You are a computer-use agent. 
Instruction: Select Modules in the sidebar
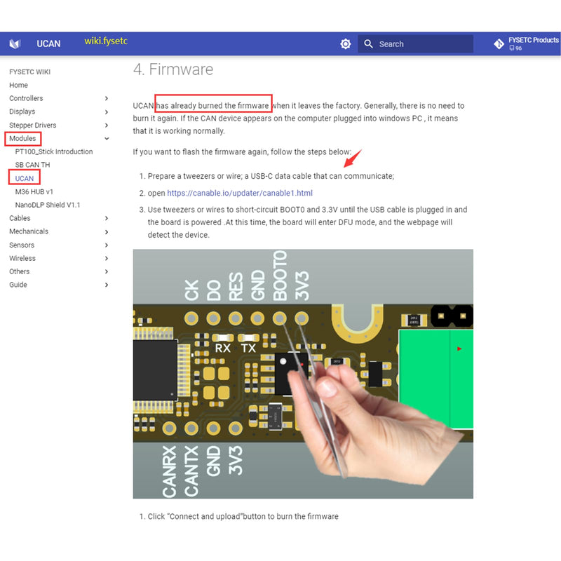[22, 138]
